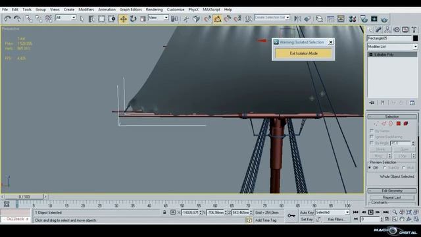Open the MAXScript menu
Viewport: 421px width, 237px height.
click(211, 9)
